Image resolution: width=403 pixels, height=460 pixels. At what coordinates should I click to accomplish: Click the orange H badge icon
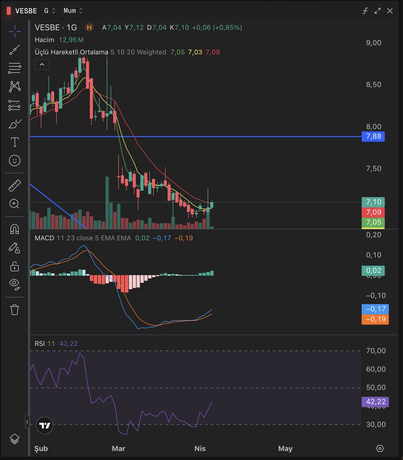coord(89,27)
